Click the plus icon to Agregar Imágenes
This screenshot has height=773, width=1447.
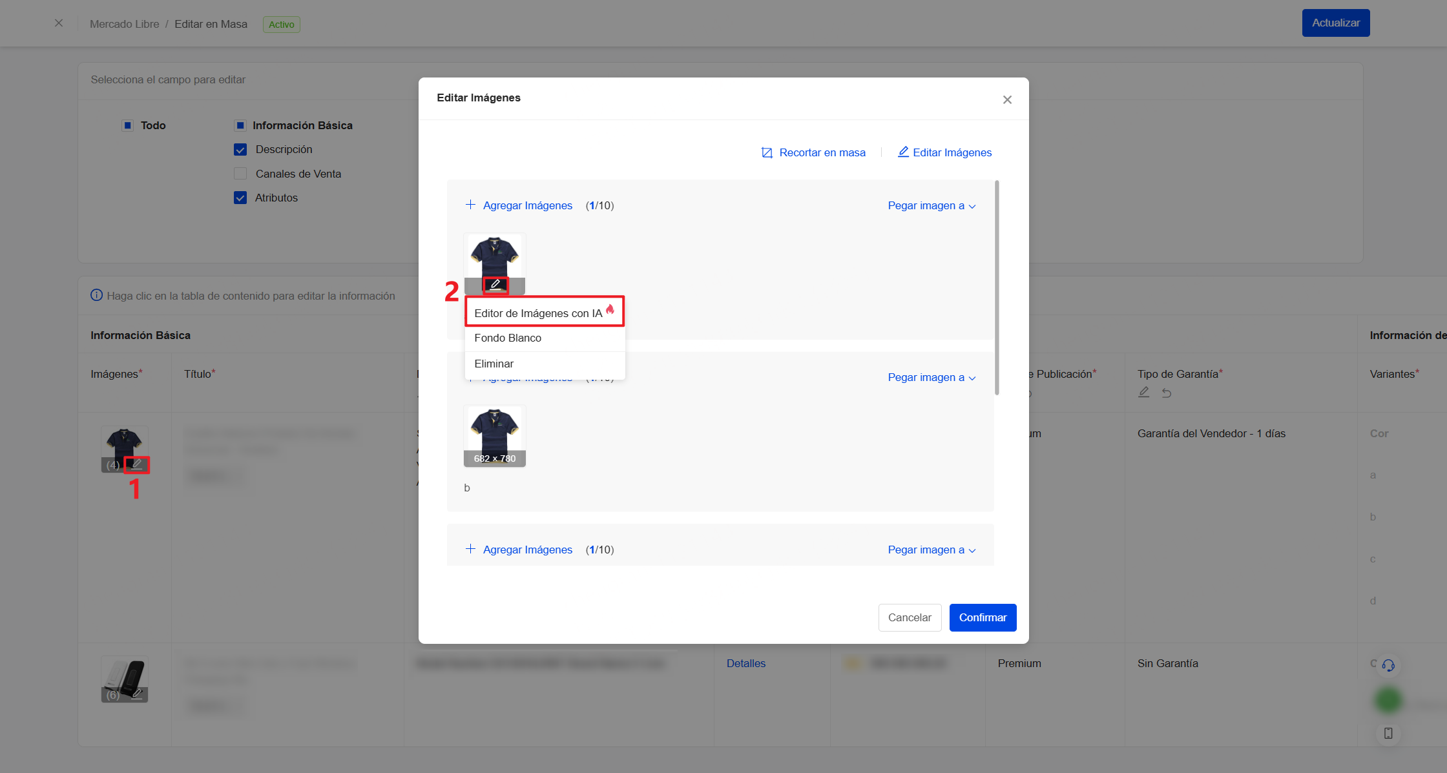470,204
